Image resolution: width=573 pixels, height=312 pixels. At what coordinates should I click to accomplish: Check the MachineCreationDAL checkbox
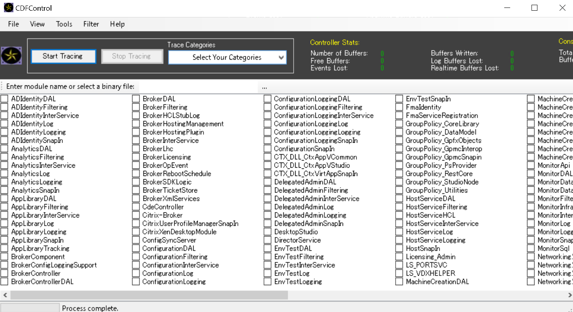pos(399,282)
